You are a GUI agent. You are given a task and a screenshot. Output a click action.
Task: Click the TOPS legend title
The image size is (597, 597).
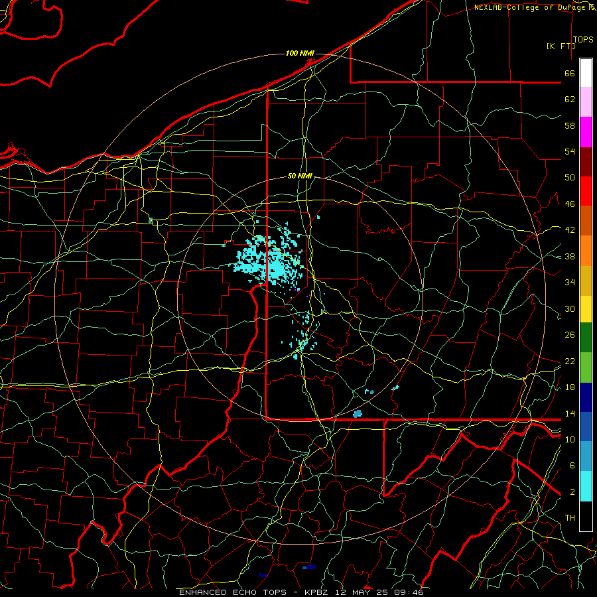coord(583,40)
